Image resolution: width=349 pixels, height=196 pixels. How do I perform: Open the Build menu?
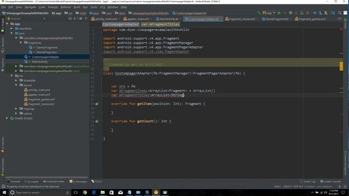[77, 7]
